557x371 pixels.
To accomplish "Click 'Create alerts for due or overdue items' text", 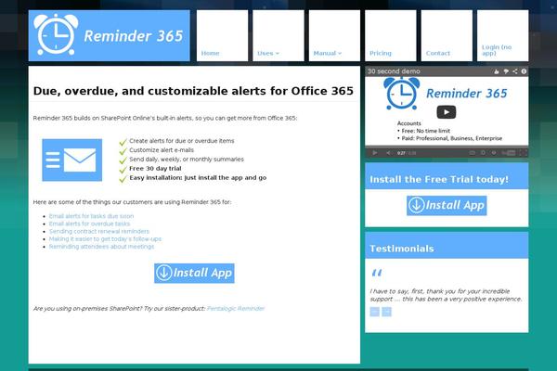I will click(x=182, y=141).
